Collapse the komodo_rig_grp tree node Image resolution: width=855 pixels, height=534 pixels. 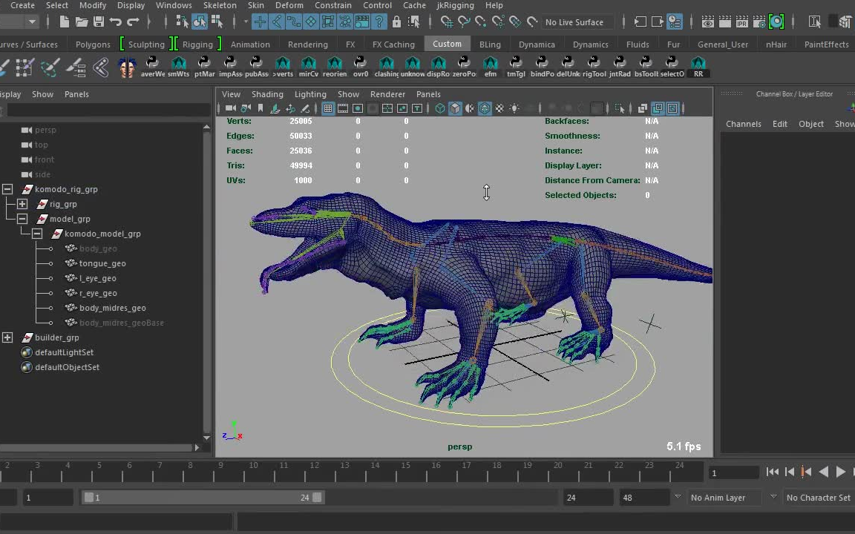tap(7, 189)
